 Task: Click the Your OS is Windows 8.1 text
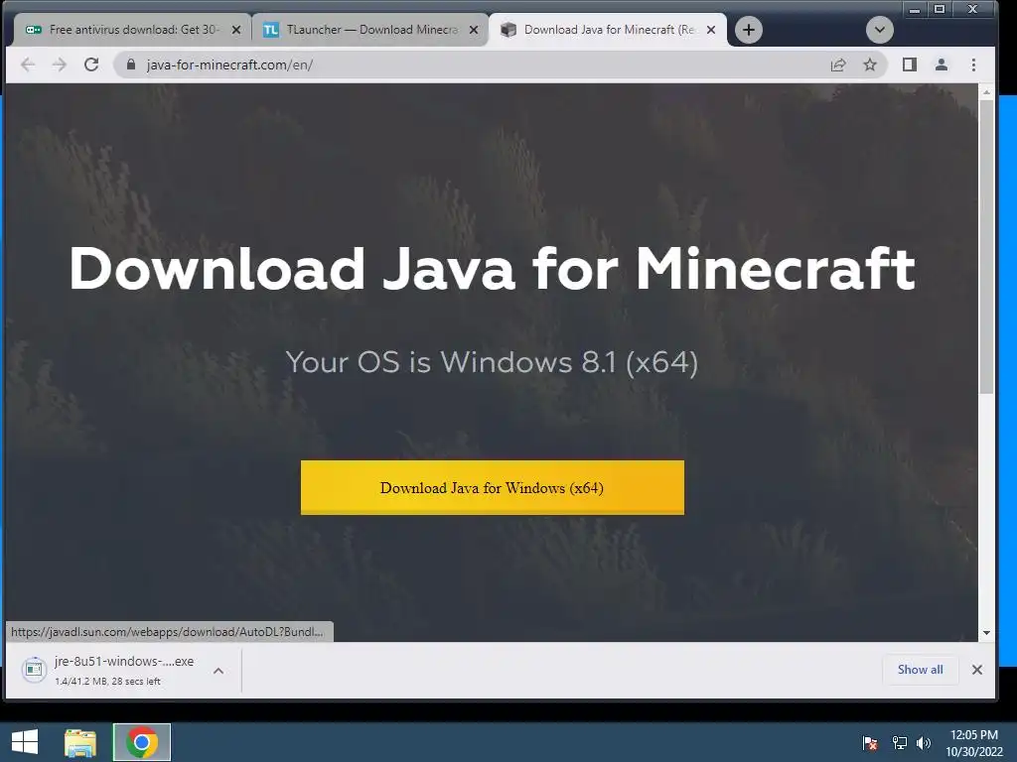[492, 361]
